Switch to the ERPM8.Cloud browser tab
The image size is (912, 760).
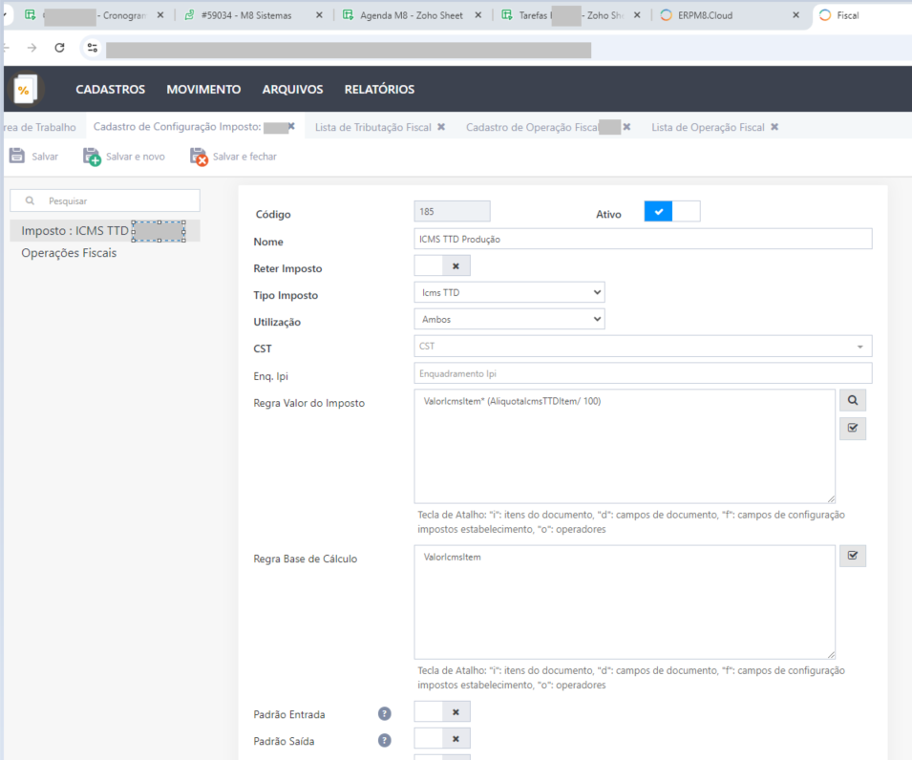pos(706,15)
